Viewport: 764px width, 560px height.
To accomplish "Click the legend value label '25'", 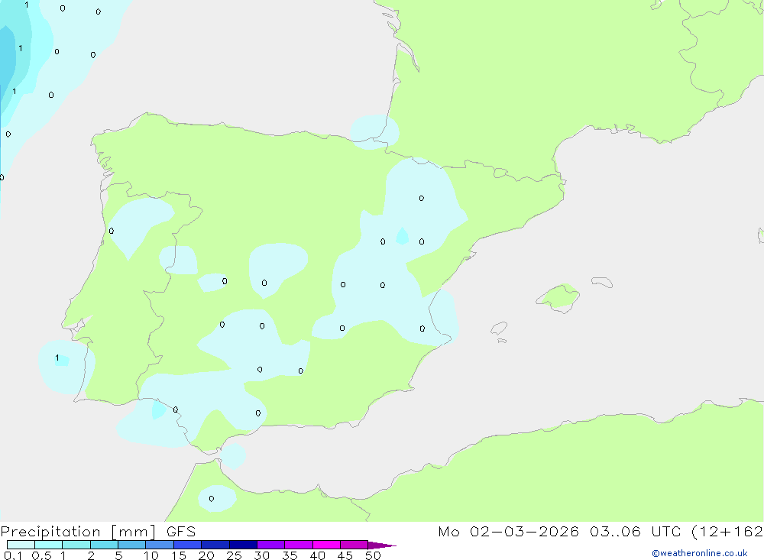I will pyautogui.click(x=234, y=555).
